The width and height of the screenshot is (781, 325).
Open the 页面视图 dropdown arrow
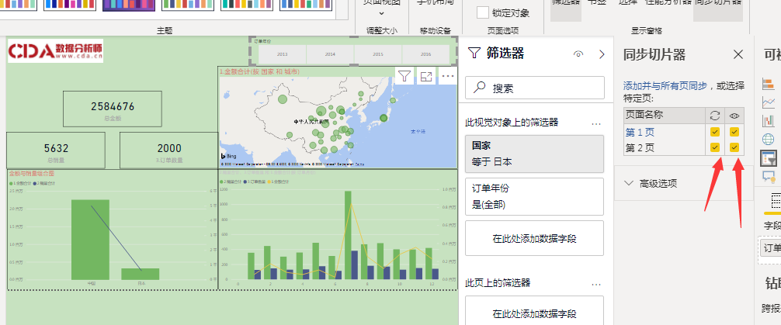tap(381, 13)
